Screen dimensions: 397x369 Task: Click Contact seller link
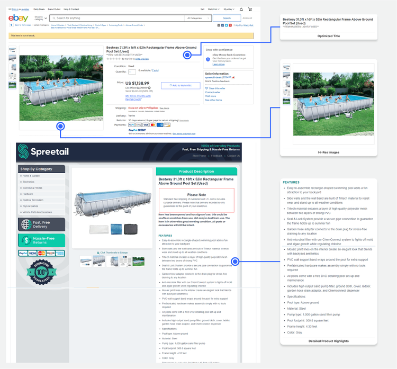pos(213,92)
